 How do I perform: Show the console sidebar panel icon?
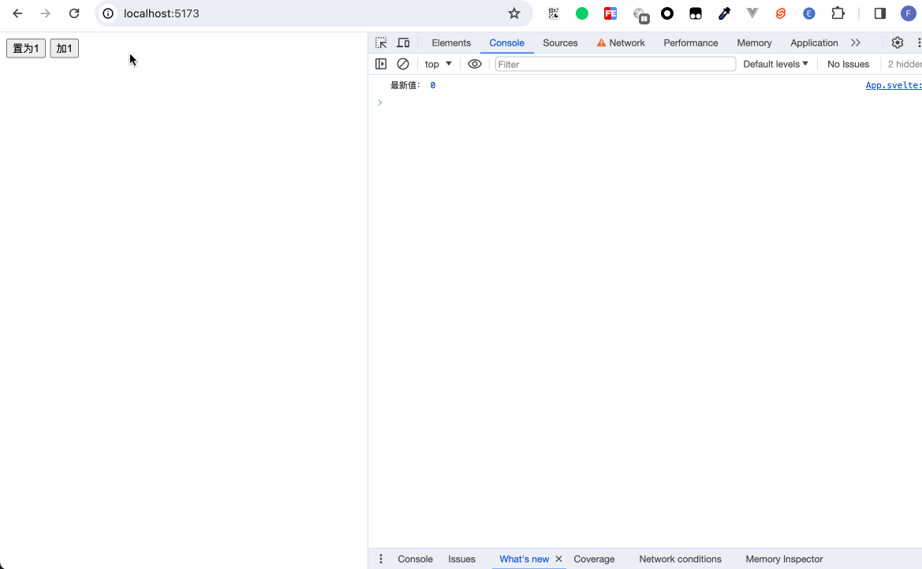point(381,64)
